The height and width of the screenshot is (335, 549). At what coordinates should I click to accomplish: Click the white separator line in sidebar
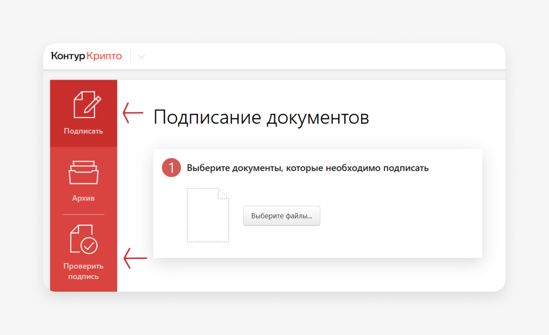click(x=83, y=214)
